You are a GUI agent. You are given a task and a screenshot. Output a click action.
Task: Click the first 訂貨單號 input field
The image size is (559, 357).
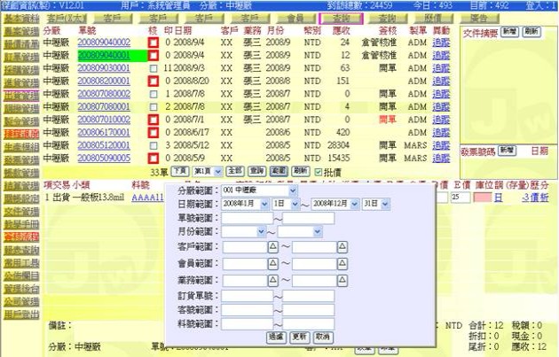247,295
